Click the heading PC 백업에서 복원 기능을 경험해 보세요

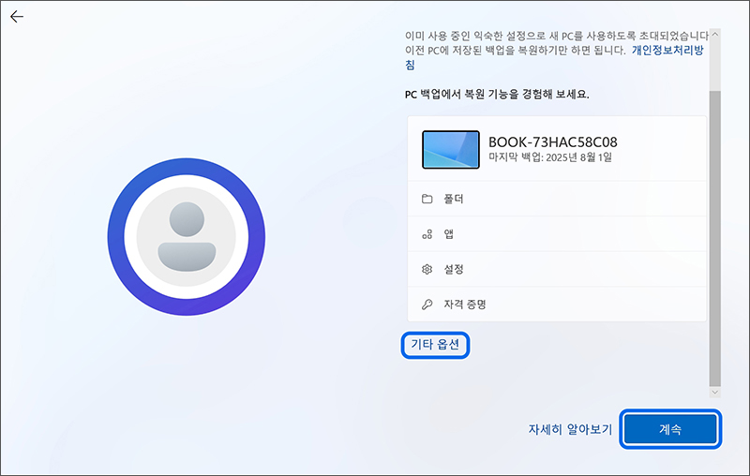pos(497,94)
